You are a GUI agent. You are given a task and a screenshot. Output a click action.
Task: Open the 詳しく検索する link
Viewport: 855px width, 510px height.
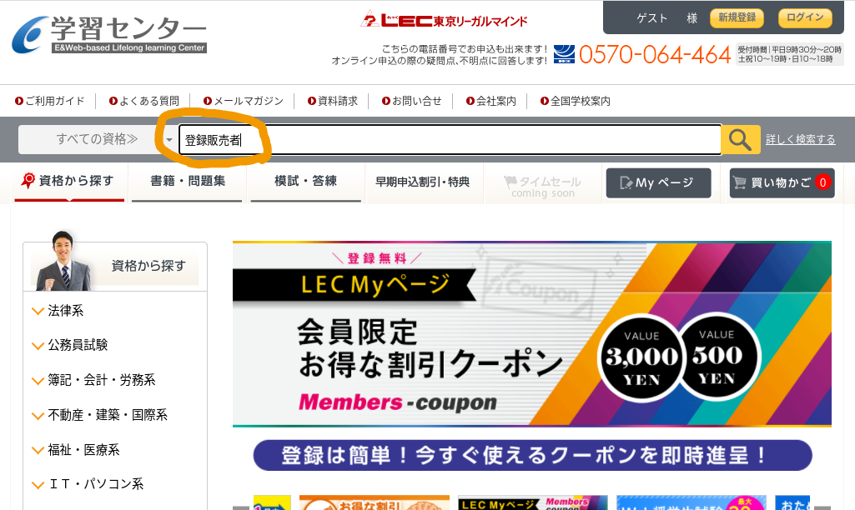pos(800,139)
